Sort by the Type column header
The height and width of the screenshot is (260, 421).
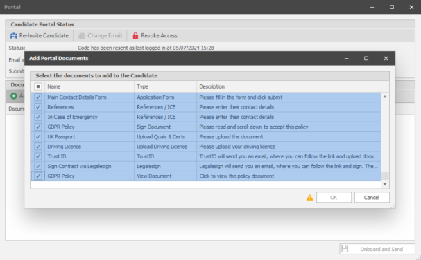click(165, 86)
